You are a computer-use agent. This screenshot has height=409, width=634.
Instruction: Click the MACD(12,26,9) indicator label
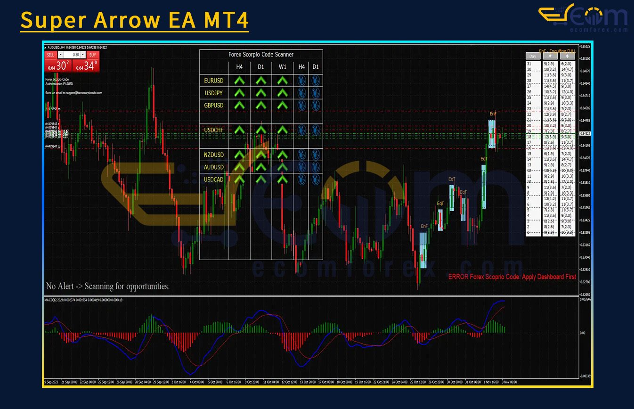(x=83, y=300)
